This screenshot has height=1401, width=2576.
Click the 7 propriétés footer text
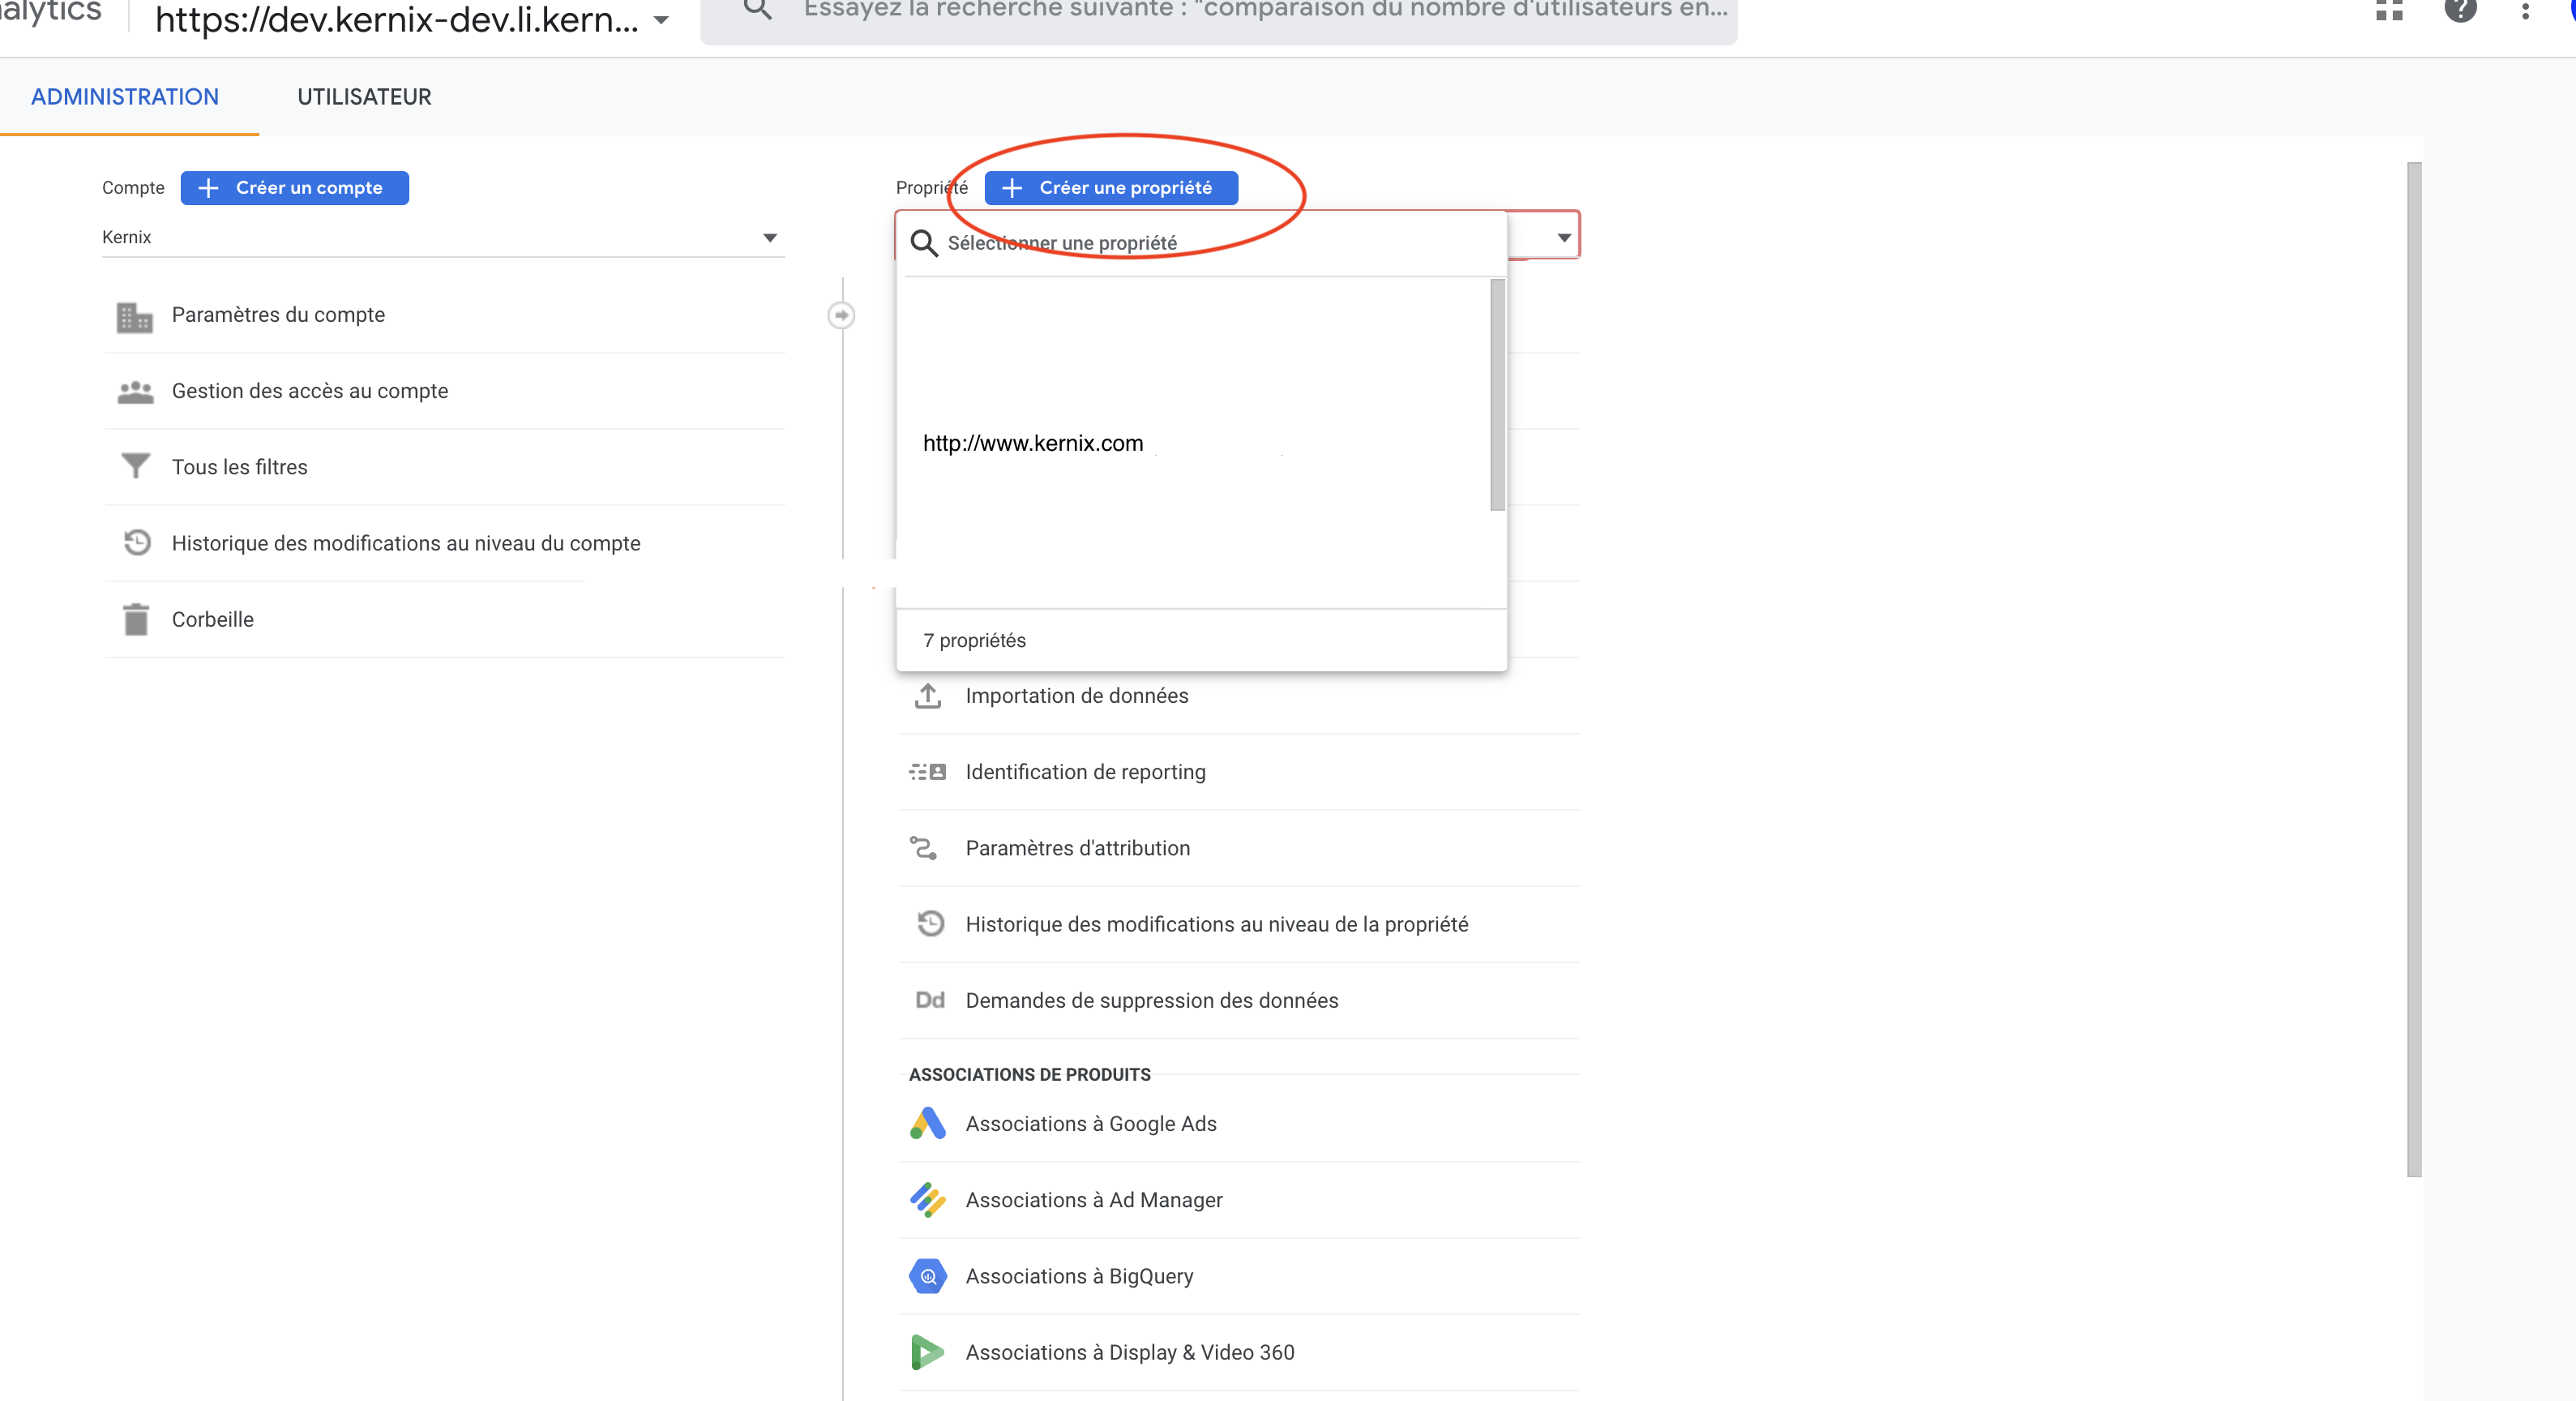tap(974, 640)
